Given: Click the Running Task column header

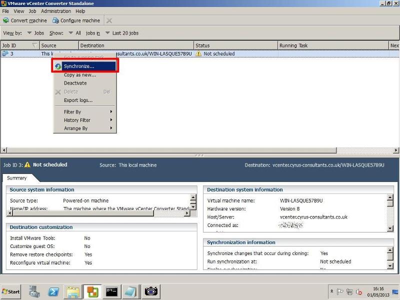Looking at the screenshot, I should click(333, 45).
